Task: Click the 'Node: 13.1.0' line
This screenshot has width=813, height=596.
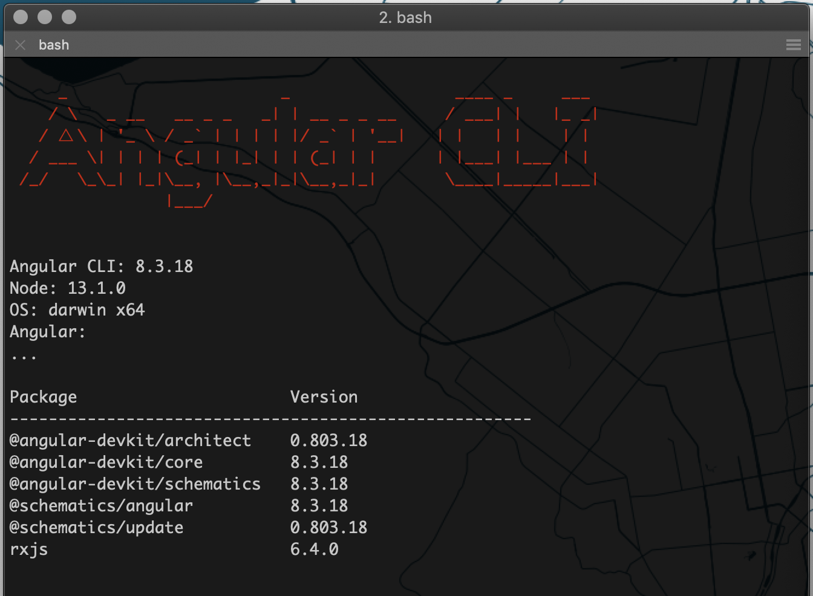Action: [x=68, y=288]
